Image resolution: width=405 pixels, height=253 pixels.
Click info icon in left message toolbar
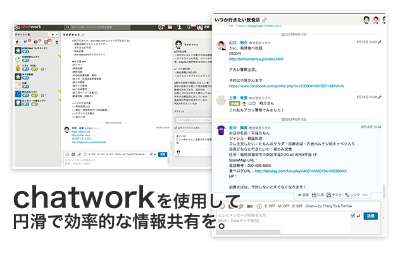click(x=85, y=154)
